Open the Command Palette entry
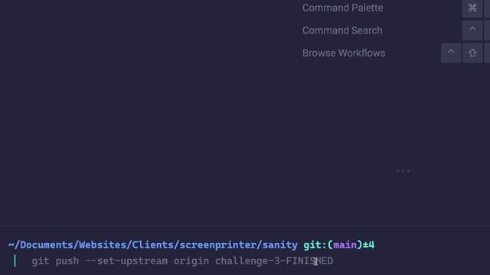 (x=342, y=8)
